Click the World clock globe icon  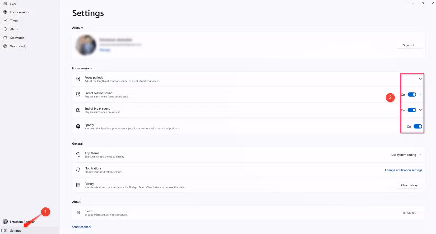pyautogui.click(x=5, y=46)
